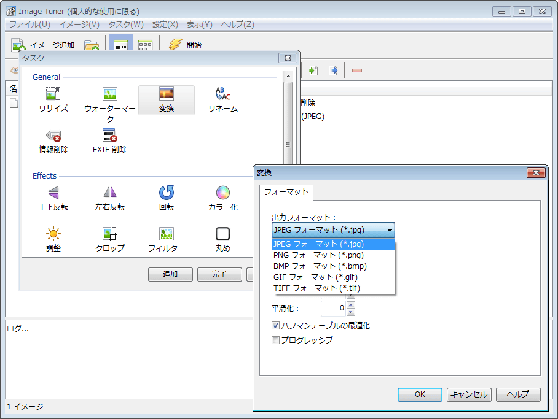Switch to thumbnails view icon
Viewport: 558px width, 419px height.
click(x=145, y=45)
